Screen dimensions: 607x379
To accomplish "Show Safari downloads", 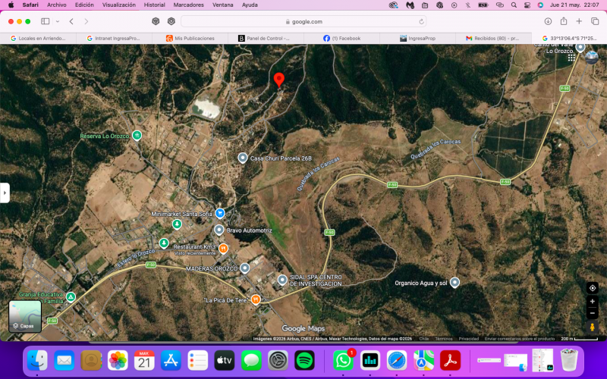I will tap(548, 21).
